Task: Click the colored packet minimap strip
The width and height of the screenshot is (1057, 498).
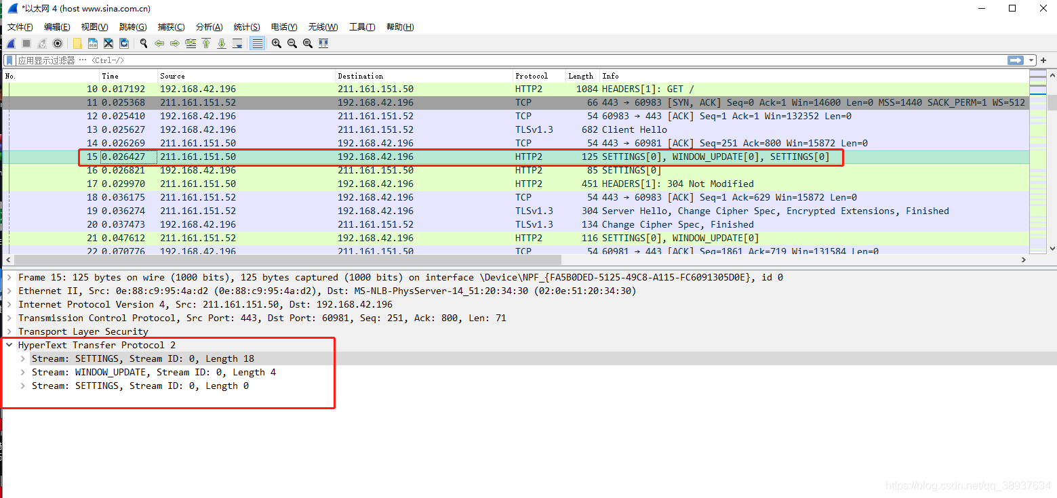Action: [1038, 163]
